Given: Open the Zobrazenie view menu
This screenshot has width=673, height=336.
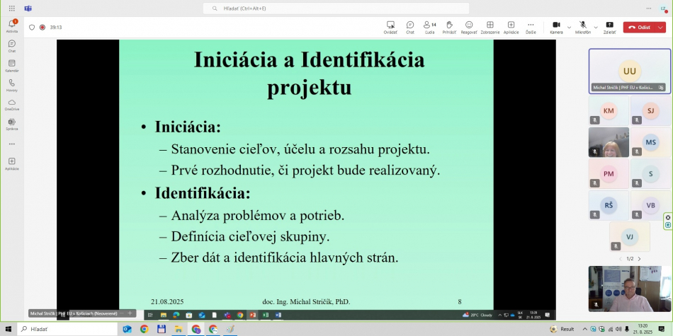Looking at the screenshot, I should 490,27.
